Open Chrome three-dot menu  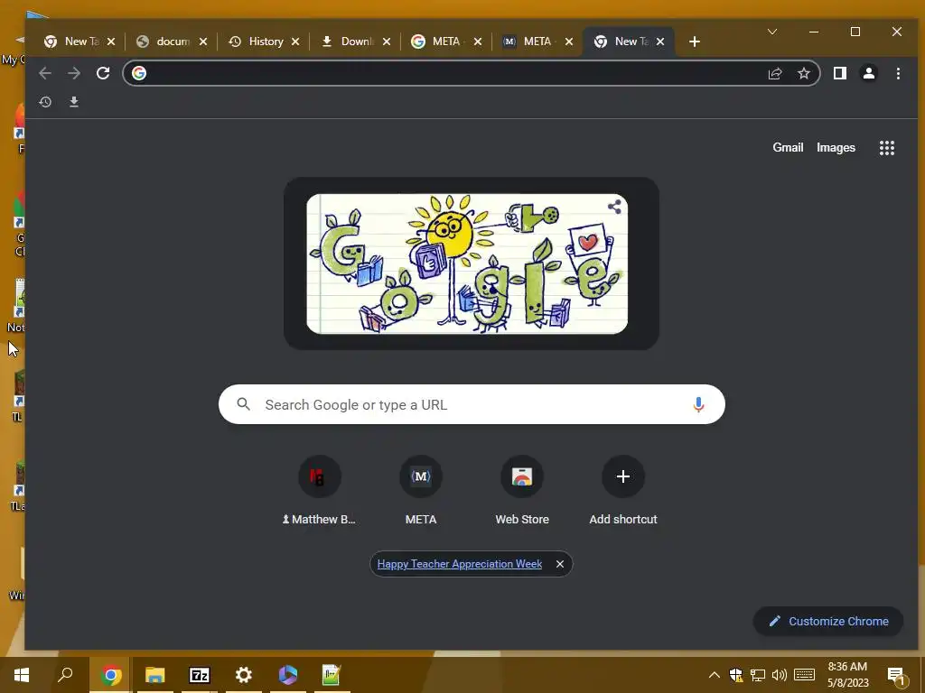pyautogui.click(x=898, y=73)
